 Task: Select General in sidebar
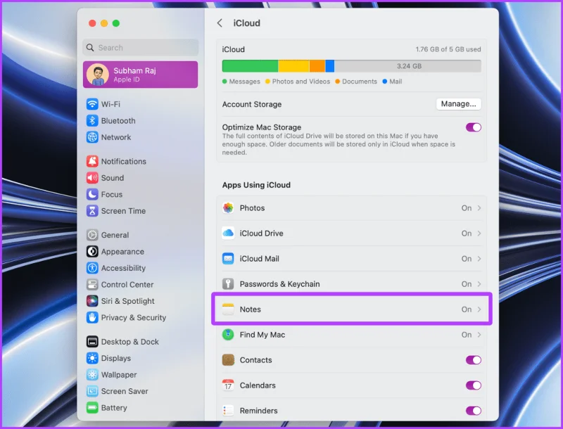(x=140, y=235)
